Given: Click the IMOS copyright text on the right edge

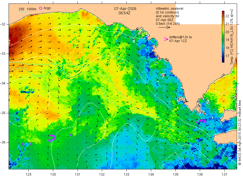Looking at the screenshot, I should tap(239, 132).
